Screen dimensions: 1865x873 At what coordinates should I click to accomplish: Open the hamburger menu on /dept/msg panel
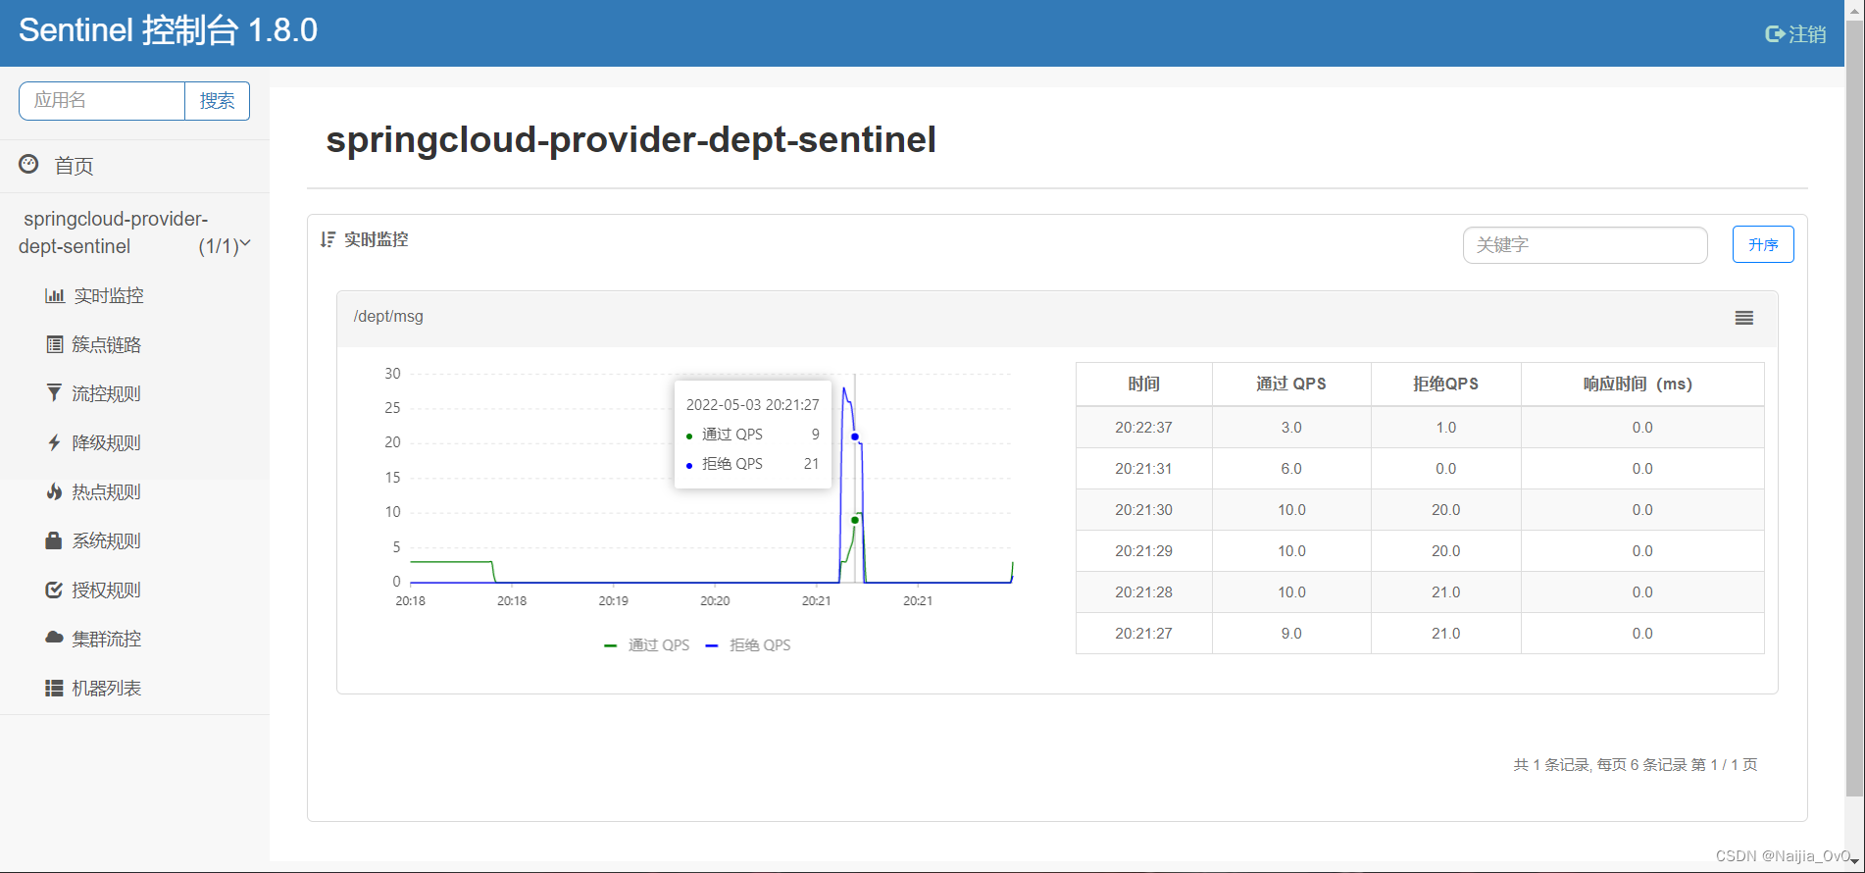tap(1744, 318)
